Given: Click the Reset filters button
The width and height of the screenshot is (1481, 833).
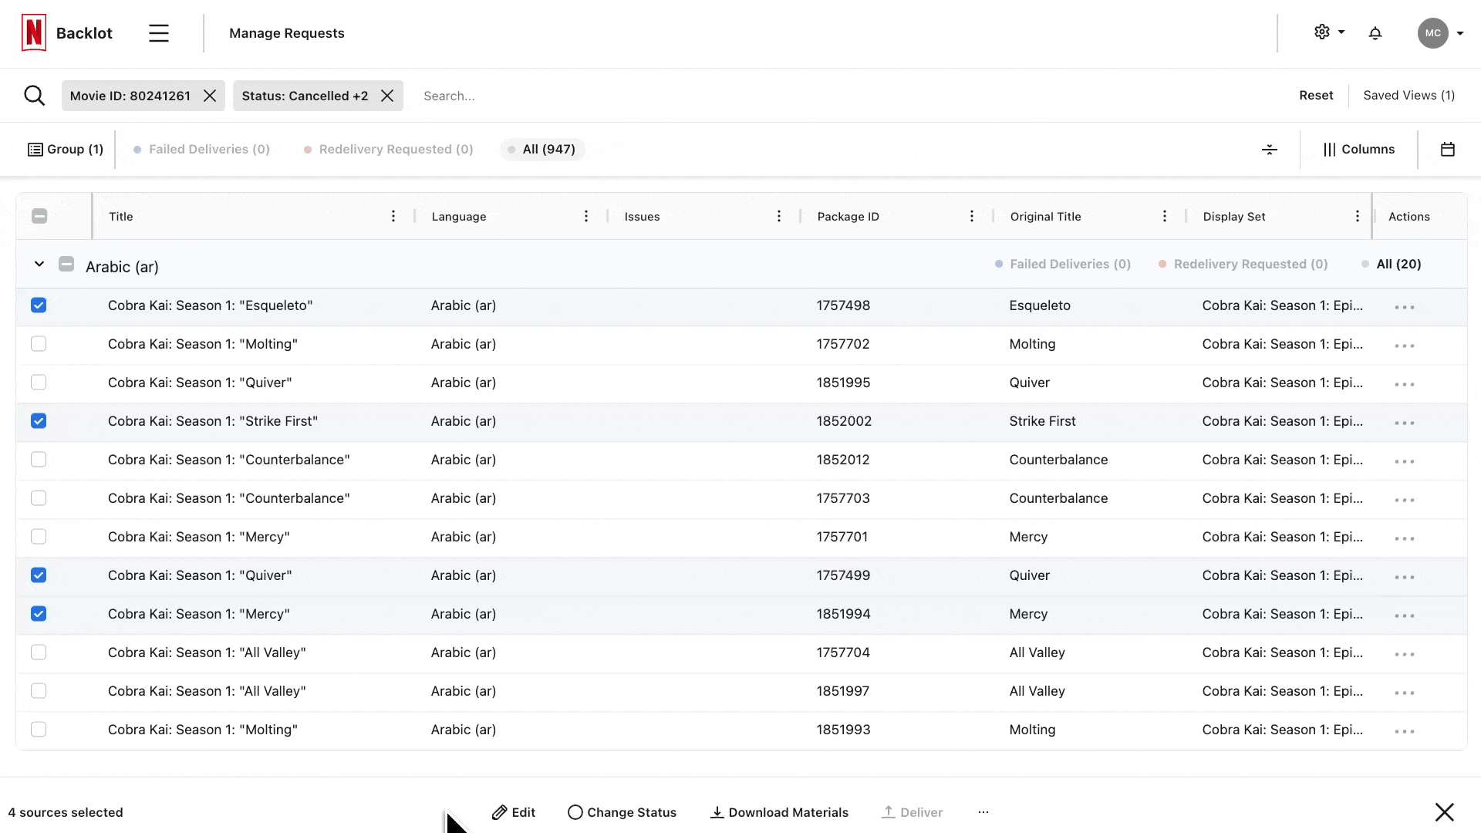Looking at the screenshot, I should click(1316, 96).
